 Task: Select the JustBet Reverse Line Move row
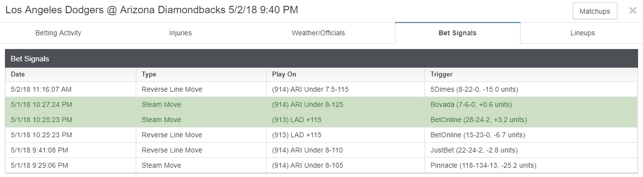point(321,150)
